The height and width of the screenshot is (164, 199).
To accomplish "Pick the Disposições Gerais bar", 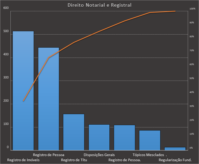I will coord(99,137).
